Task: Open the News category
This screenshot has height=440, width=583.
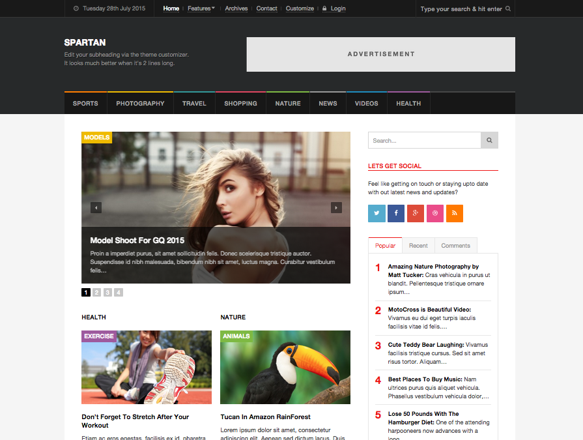Action: point(328,104)
